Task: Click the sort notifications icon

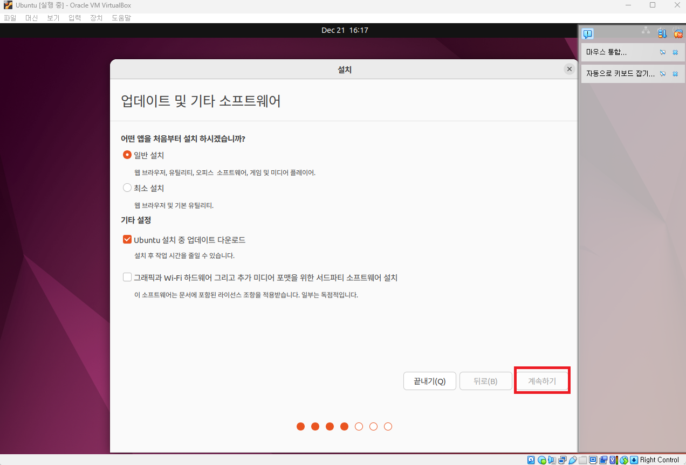Action: pyautogui.click(x=662, y=34)
